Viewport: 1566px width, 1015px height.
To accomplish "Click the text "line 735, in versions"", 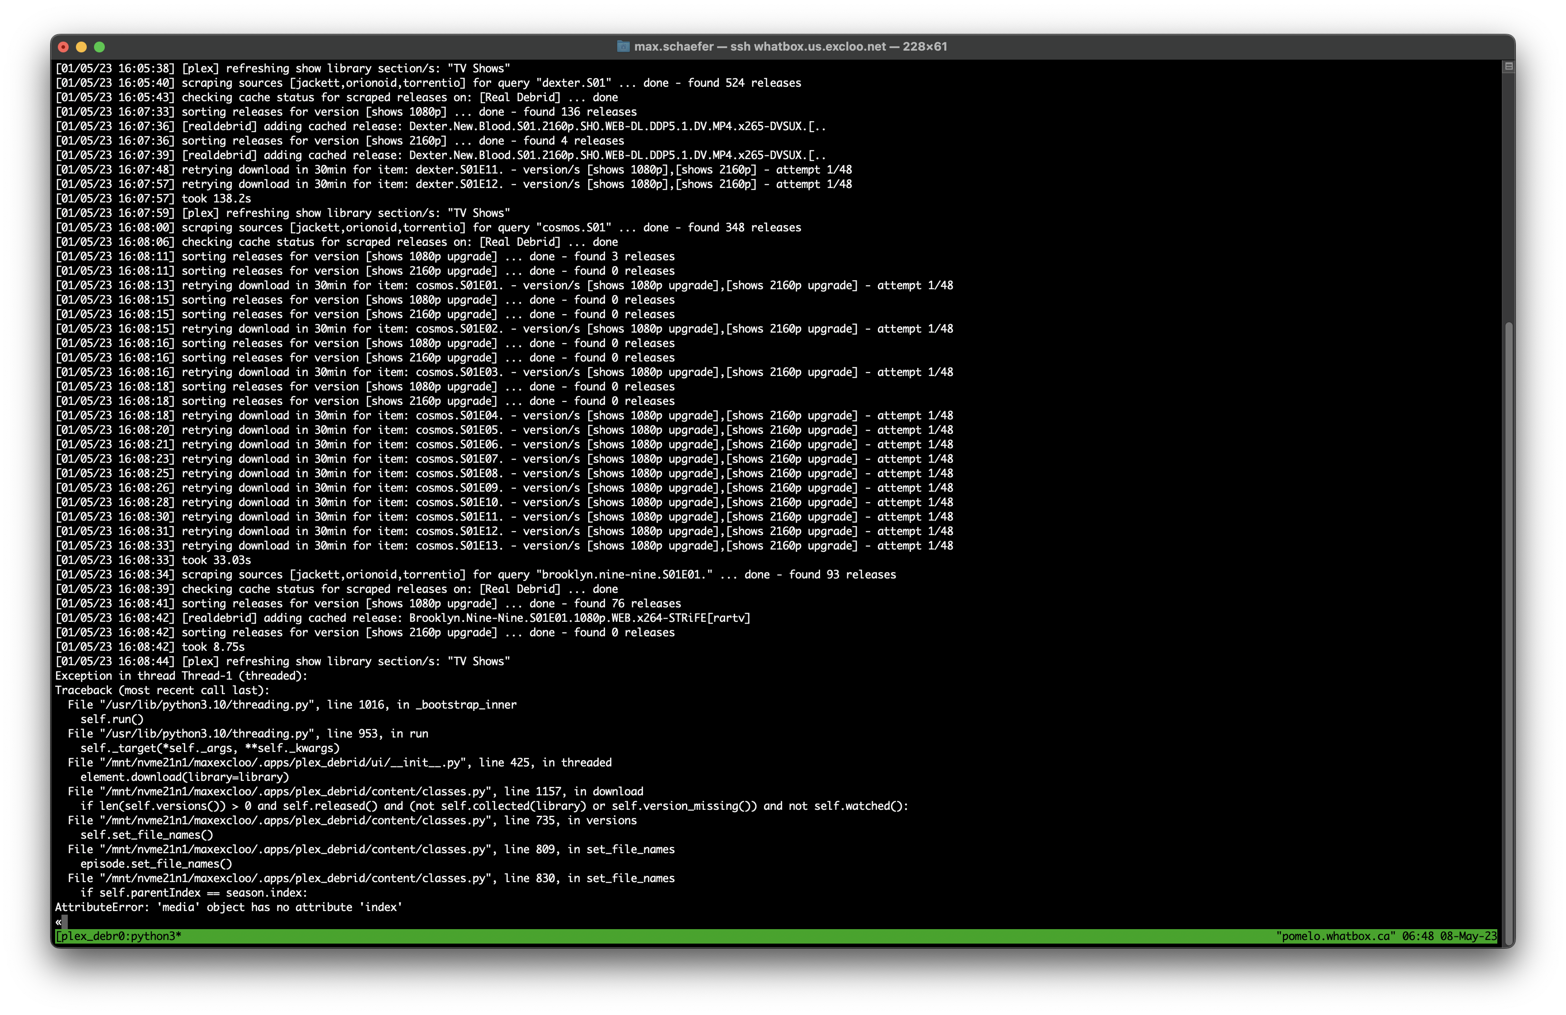I will tap(571, 820).
